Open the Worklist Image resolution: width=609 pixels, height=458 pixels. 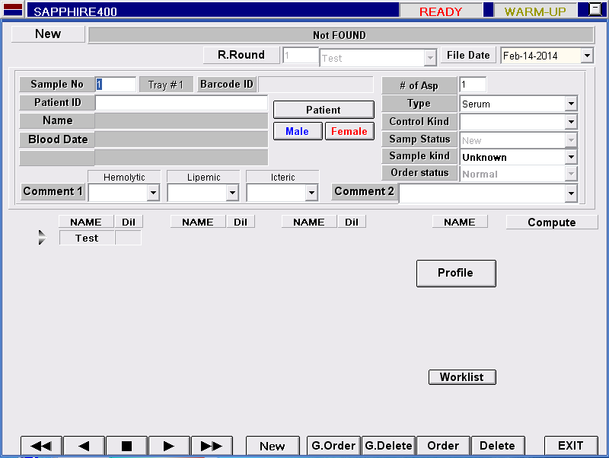coord(461,377)
